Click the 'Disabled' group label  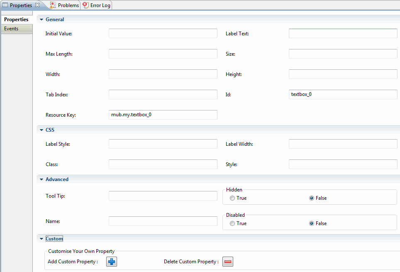coord(235,215)
